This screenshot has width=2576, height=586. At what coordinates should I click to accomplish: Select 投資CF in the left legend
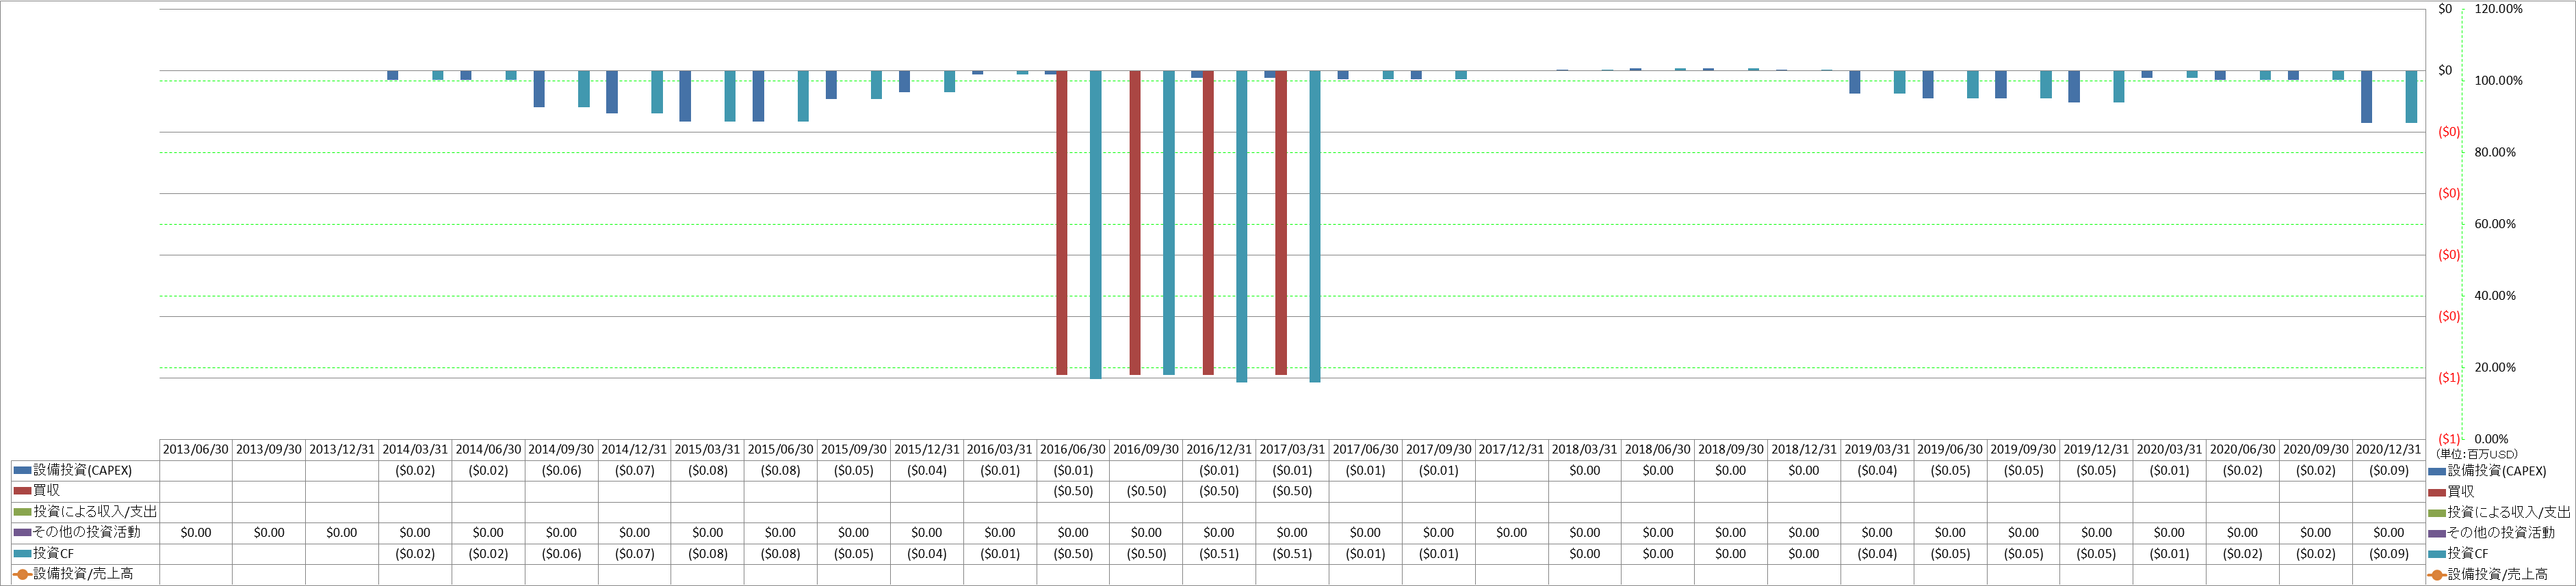point(54,553)
